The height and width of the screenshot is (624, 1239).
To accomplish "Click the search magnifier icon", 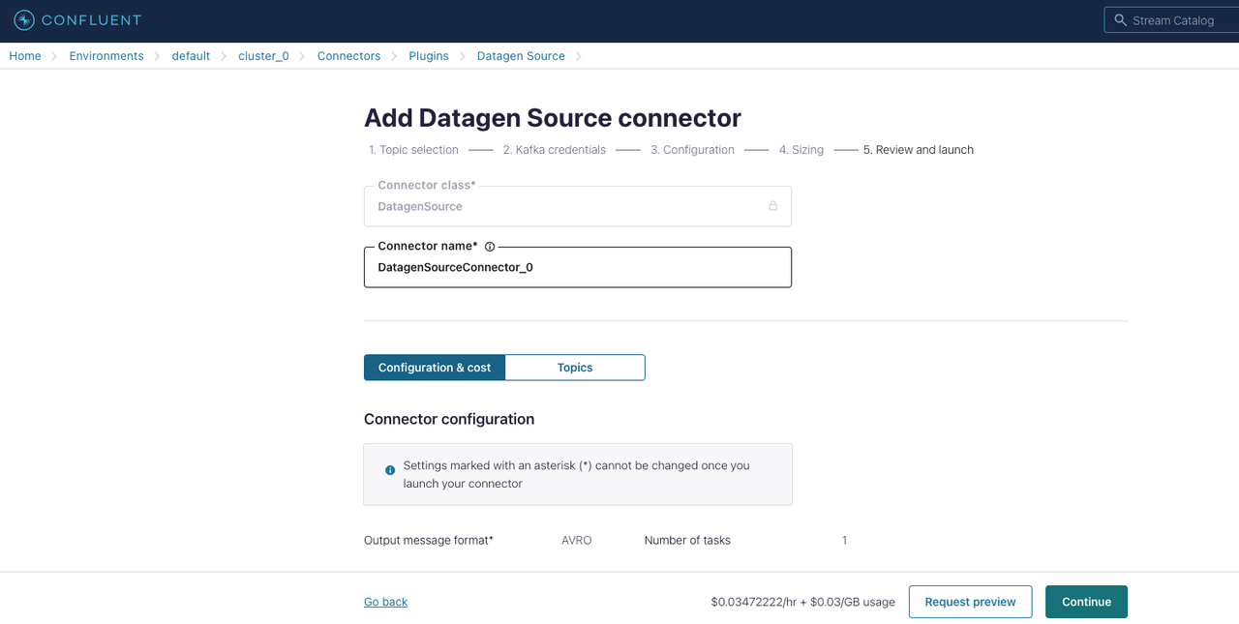I will 1121,20.
